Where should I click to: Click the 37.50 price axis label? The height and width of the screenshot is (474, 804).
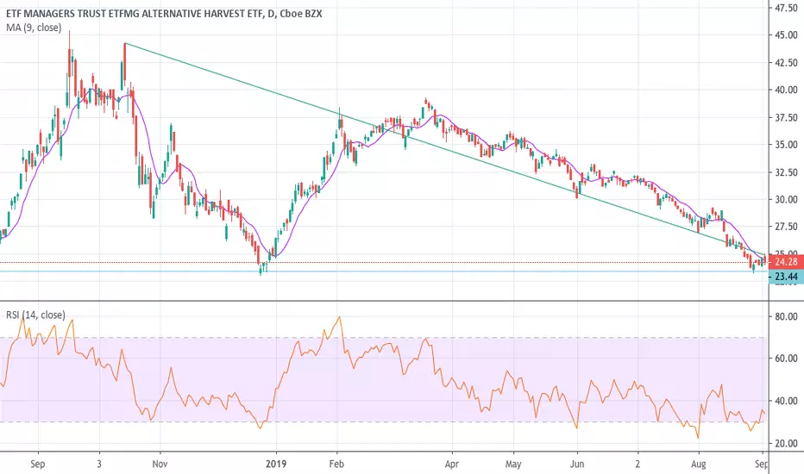[786, 117]
